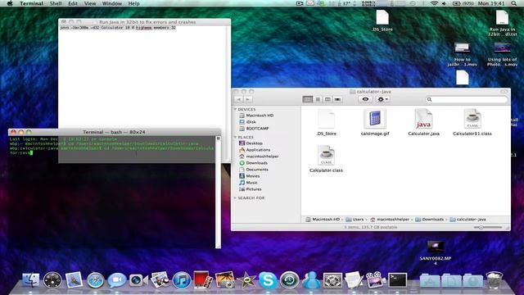Screen dimensions: 524x295
Task: Click the Finder forward arrow button
Action: [247, 99]
